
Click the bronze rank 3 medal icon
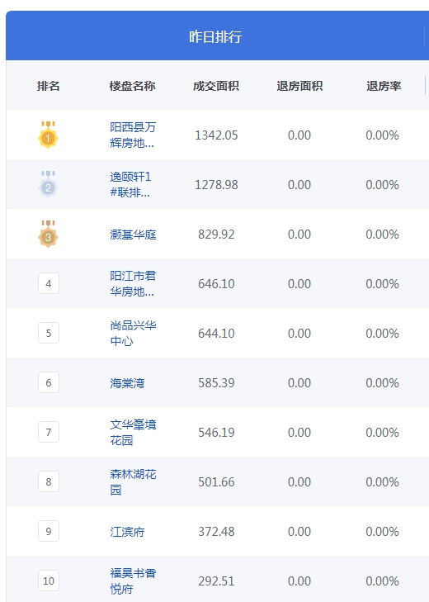click(48, 234)
